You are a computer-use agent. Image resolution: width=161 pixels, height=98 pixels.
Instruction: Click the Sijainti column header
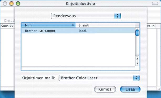(x=105, y=25)
